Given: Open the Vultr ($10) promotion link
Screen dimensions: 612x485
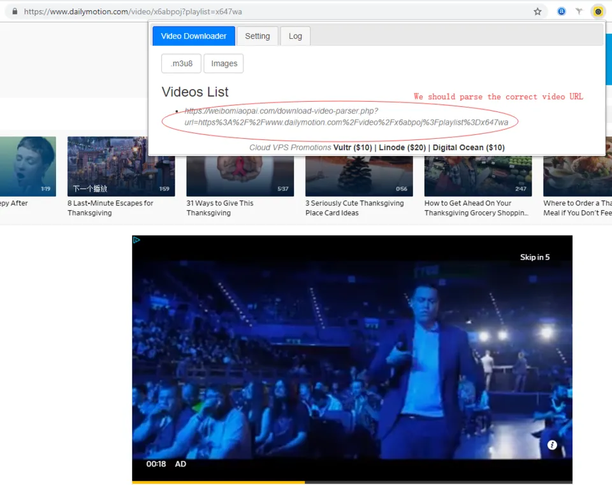Looking at the screenshot, I should (x=353, y=148).
